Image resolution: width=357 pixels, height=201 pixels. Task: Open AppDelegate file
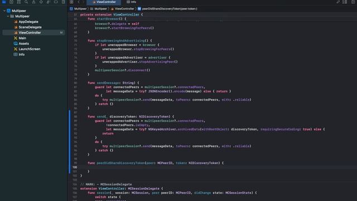[x=28, y=22]
